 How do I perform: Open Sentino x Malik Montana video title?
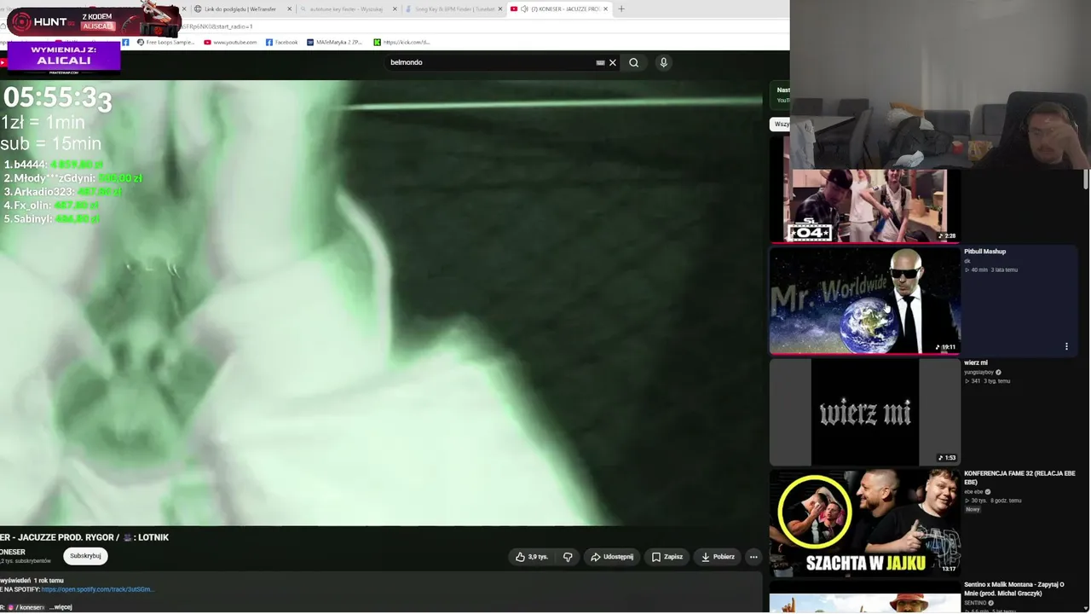1014,588
